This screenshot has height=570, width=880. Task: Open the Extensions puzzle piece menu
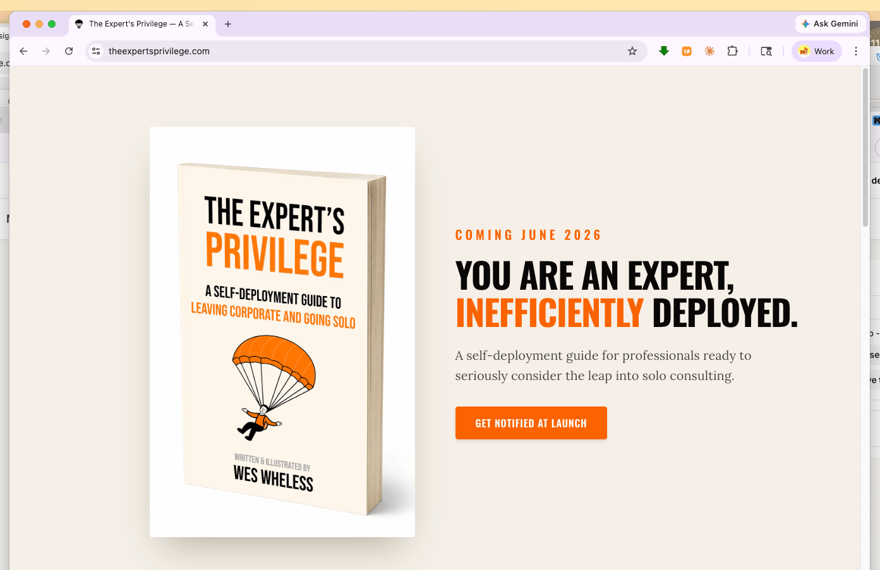point(733,51)
